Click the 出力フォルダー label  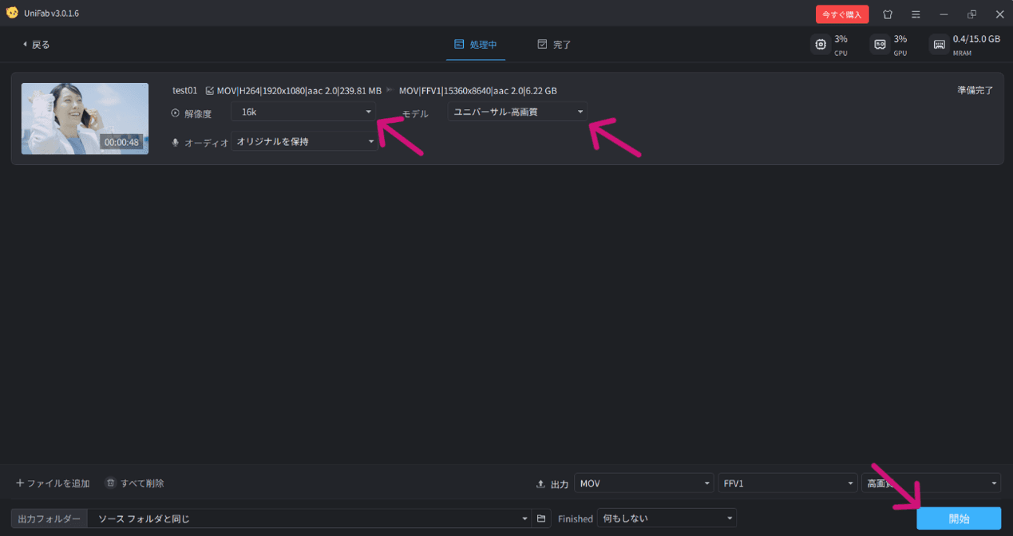pos(49,518)
